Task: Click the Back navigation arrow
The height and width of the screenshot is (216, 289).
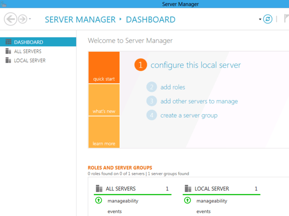Action: [10, 19]
